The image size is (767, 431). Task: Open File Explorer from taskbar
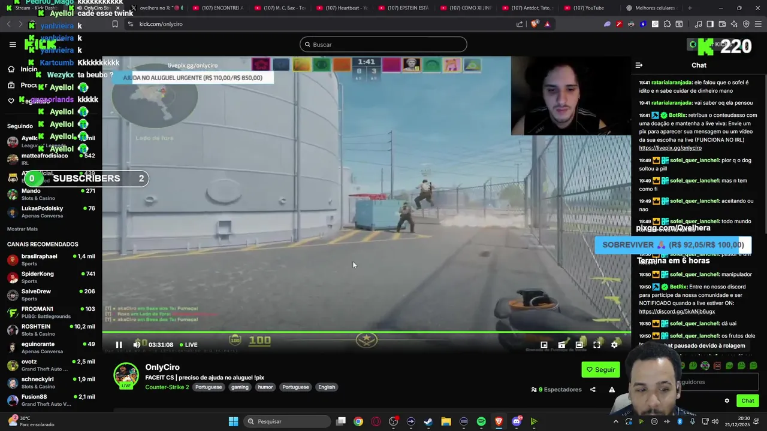click(446, 421)
